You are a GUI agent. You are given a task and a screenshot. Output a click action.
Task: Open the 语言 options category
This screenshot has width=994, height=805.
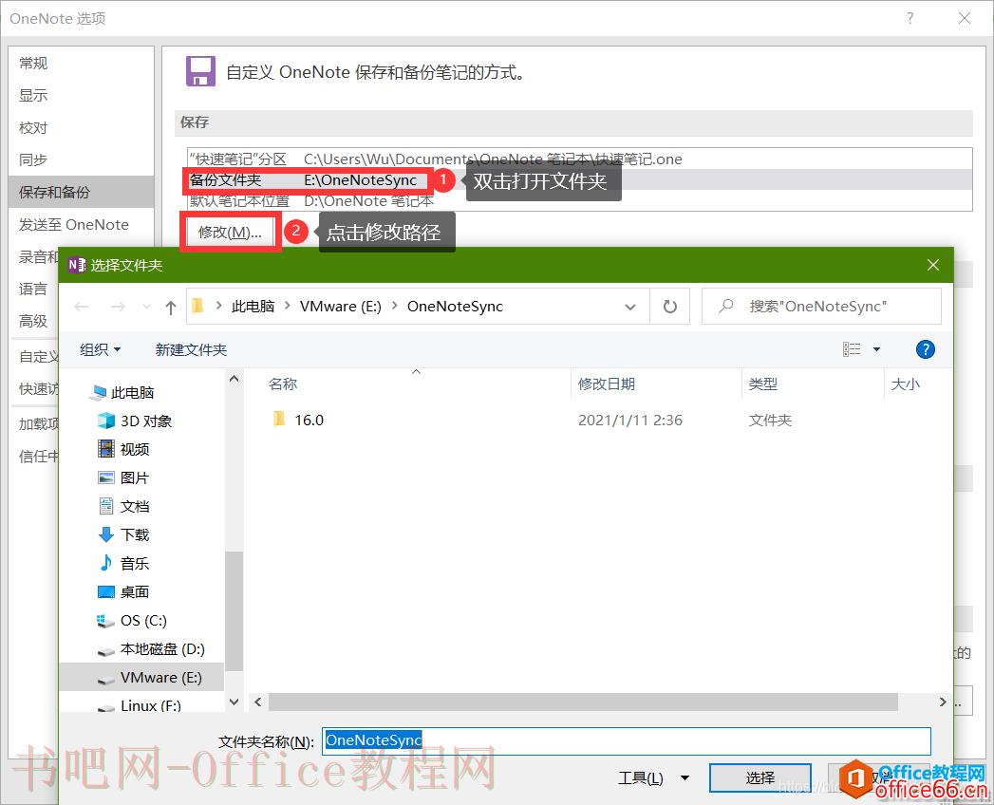33,289
